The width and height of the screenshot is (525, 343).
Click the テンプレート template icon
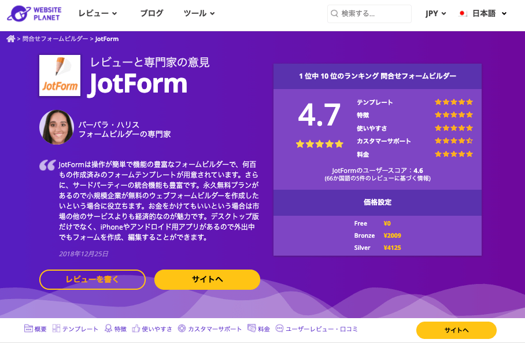(x=56, y=329)
